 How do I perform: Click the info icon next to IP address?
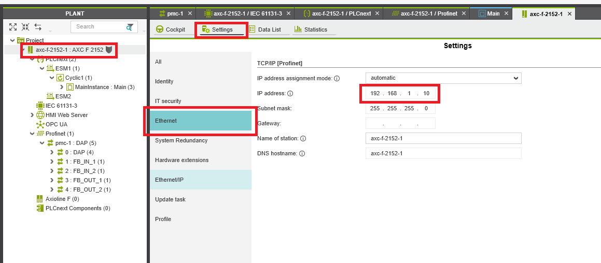[290, 94]
